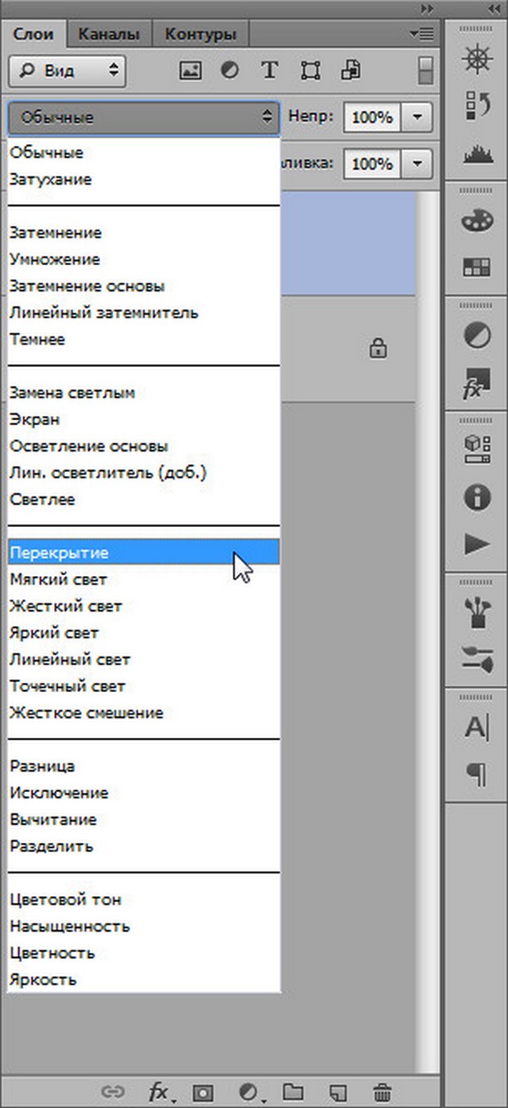Click the Обычные blend mode dropdown
508x1108 pixels.
(143, 117)
